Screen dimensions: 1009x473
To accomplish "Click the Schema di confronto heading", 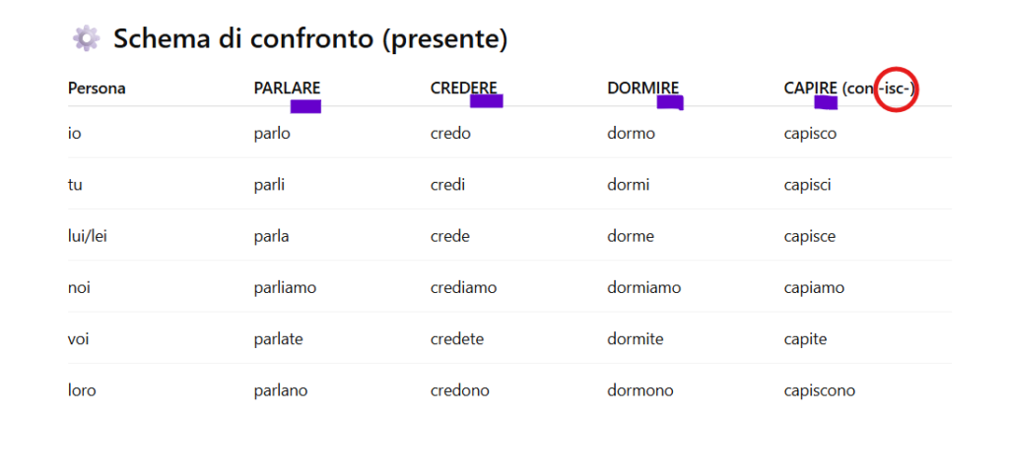I will click(310, 38).
